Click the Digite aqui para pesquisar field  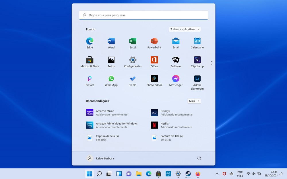(x=143, y=15)
